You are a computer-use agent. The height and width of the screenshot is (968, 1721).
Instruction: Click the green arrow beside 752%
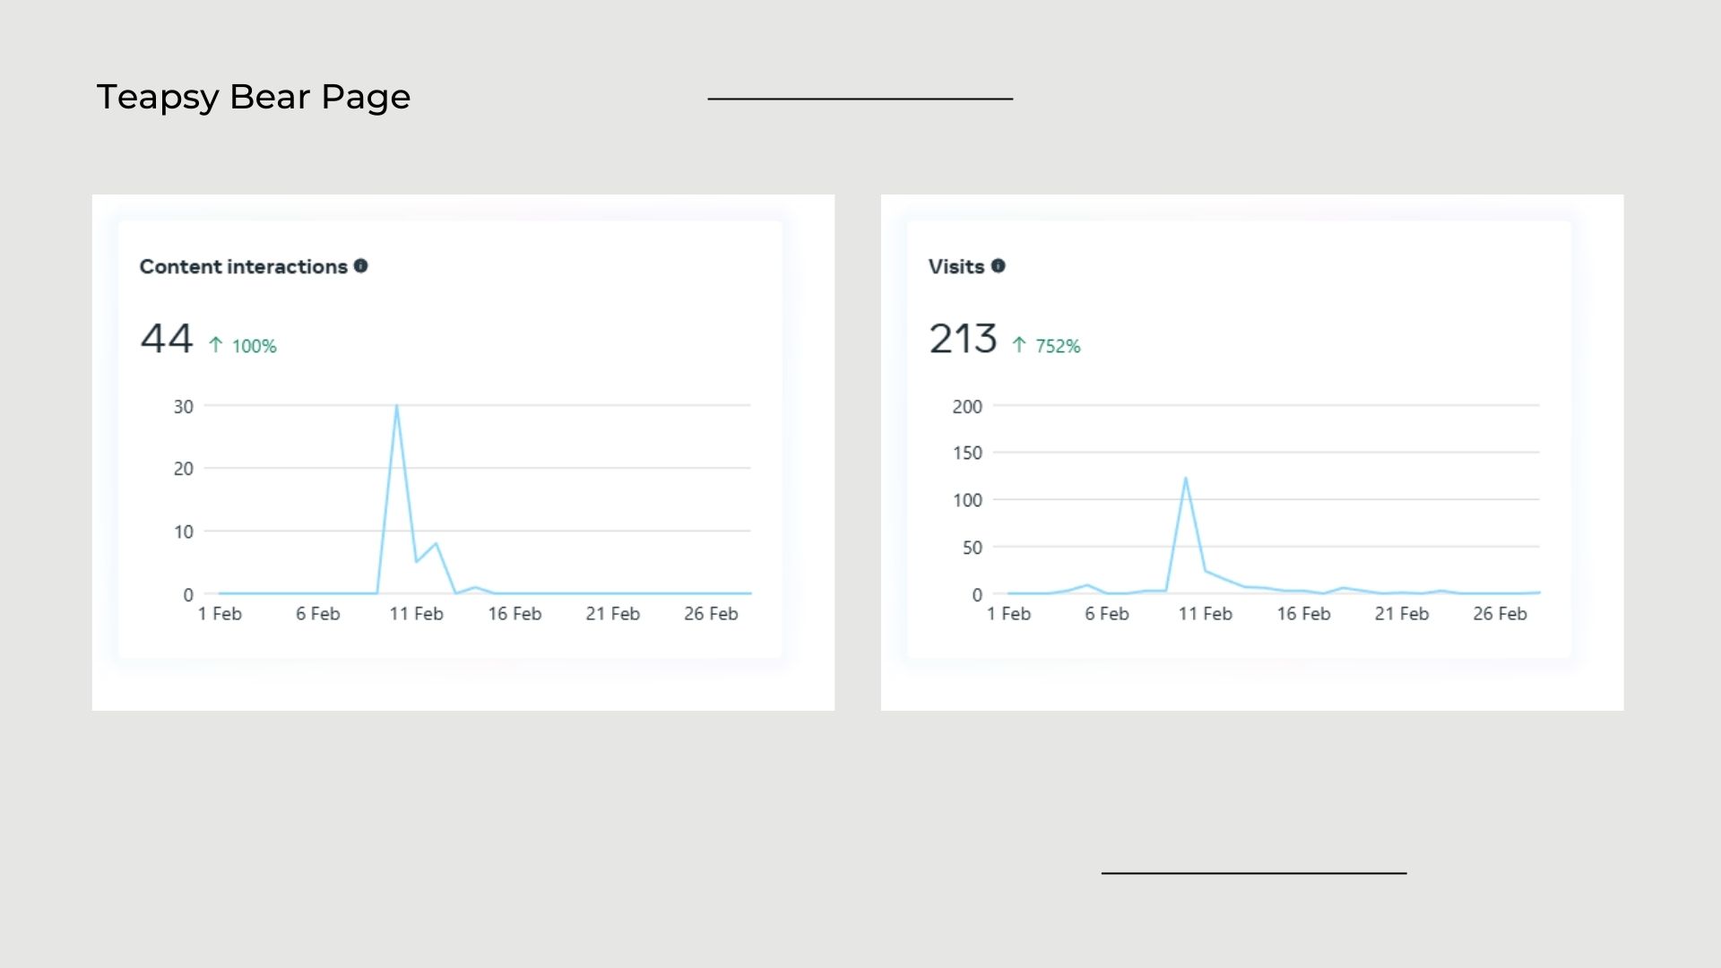pyautogui.click(x=1019, y=345)
